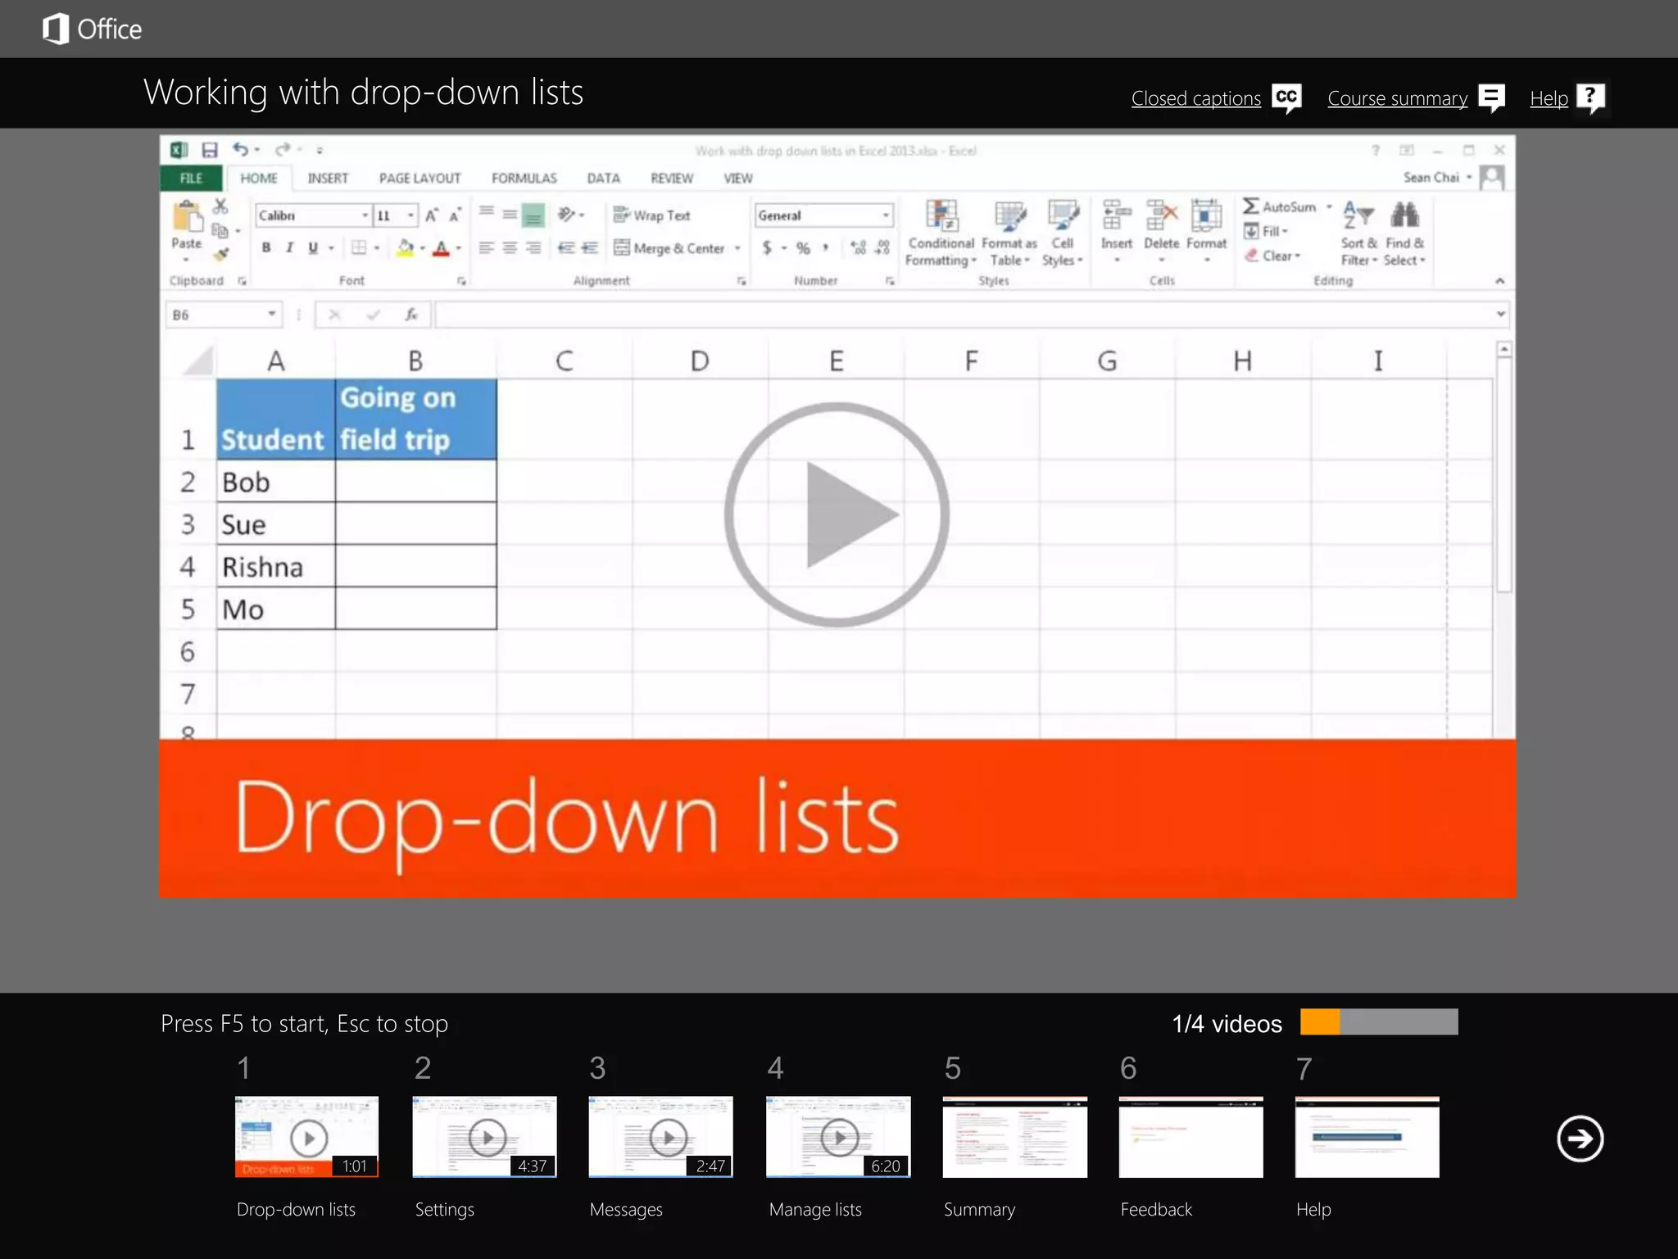Click the Help question-mark icon
Viewport: 1678px width, 1259px height.
(1590, 97)
